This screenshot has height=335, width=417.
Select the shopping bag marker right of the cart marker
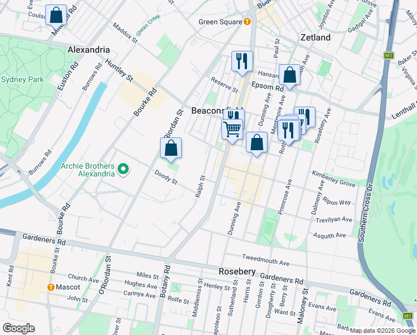(256, 142)
